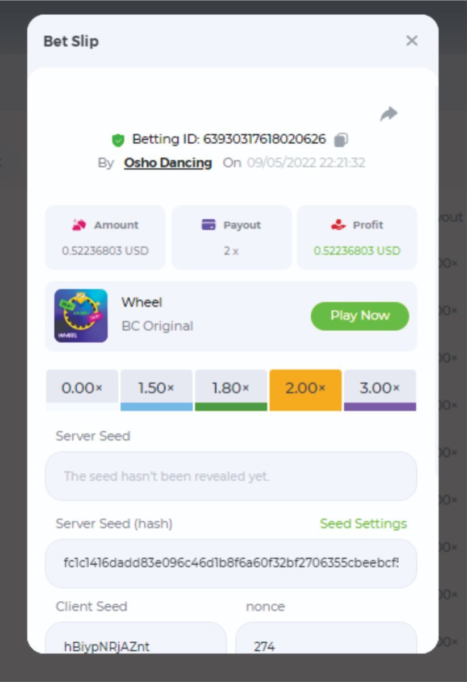This screenshot has height=682, width=467.
Task: Click the Amount coins icon
Action: click(79, 225)
